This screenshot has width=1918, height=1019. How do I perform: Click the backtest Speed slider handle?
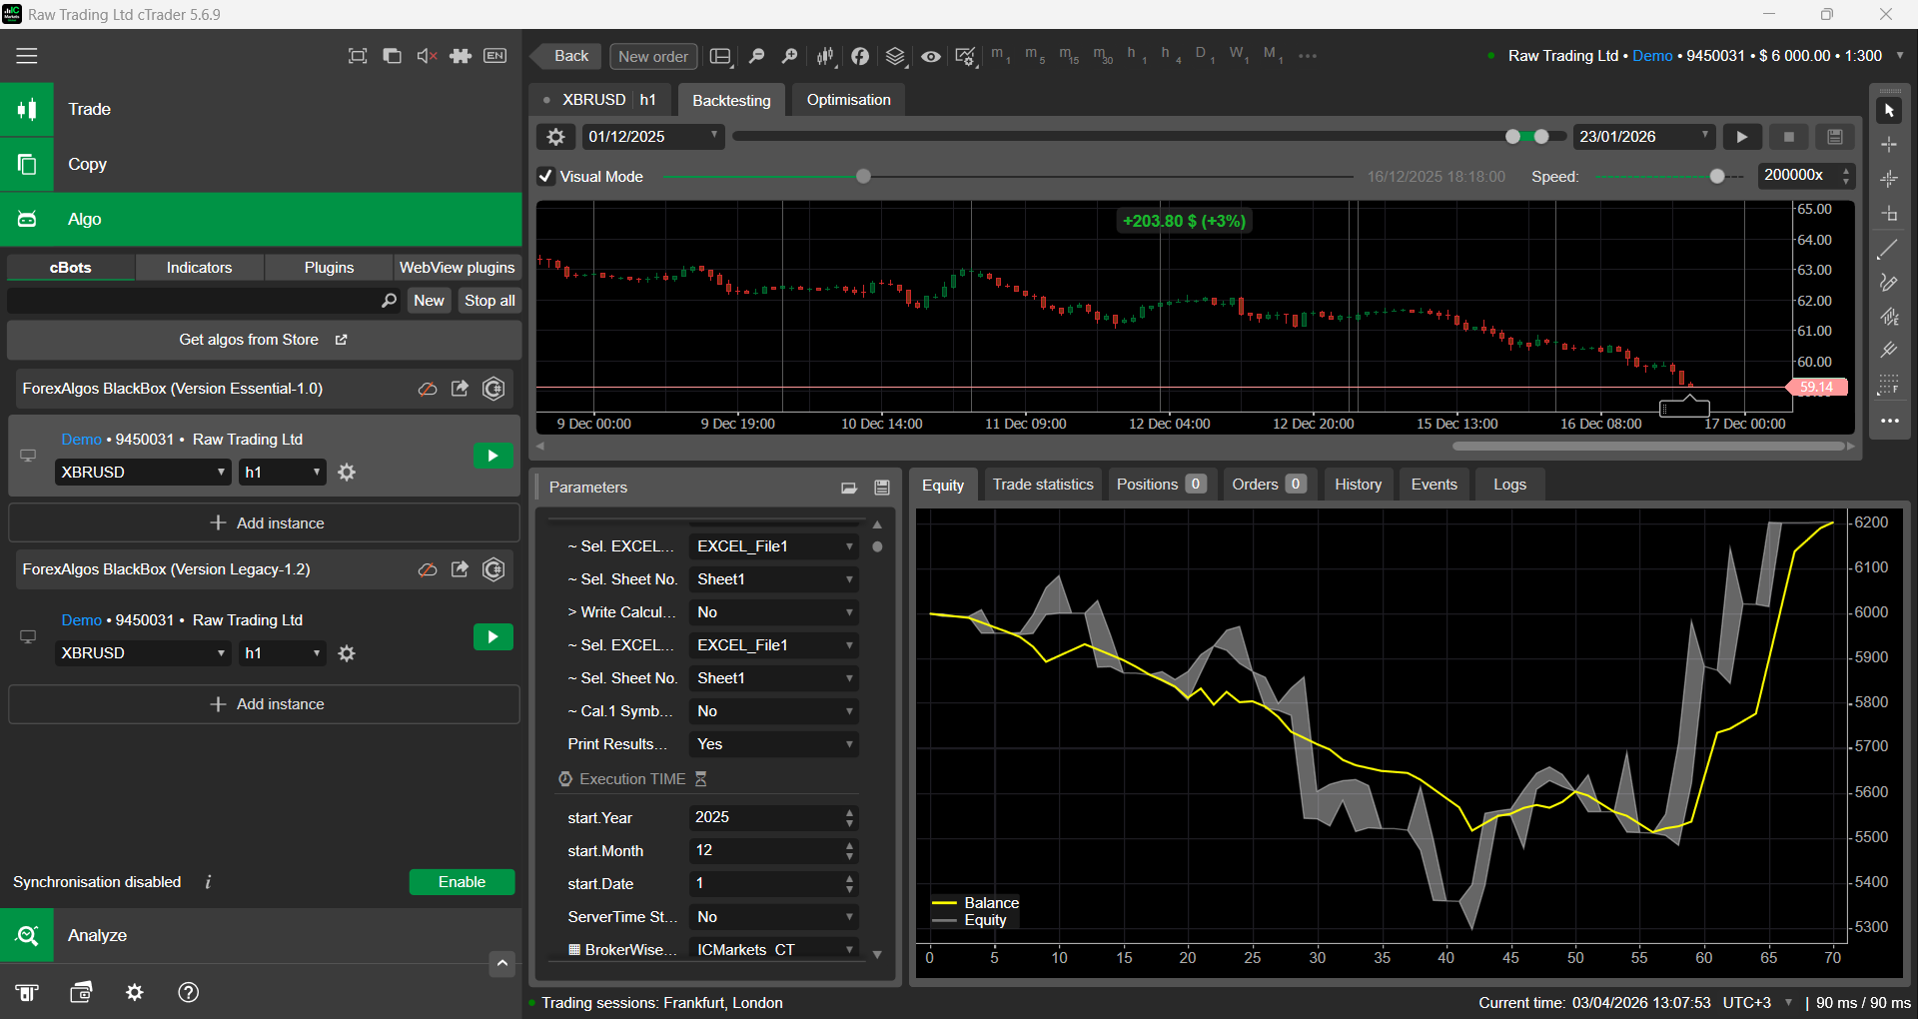click(x=1716, y=177)
